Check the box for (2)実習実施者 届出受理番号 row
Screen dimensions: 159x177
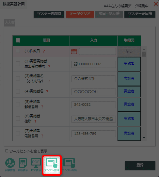(x=18, y=64)
